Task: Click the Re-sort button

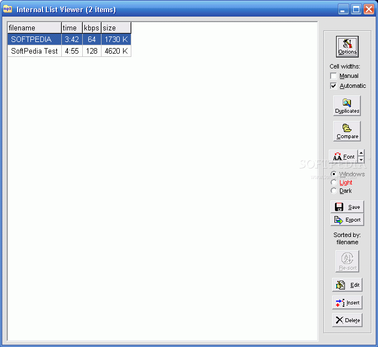Action: point(347,261)
